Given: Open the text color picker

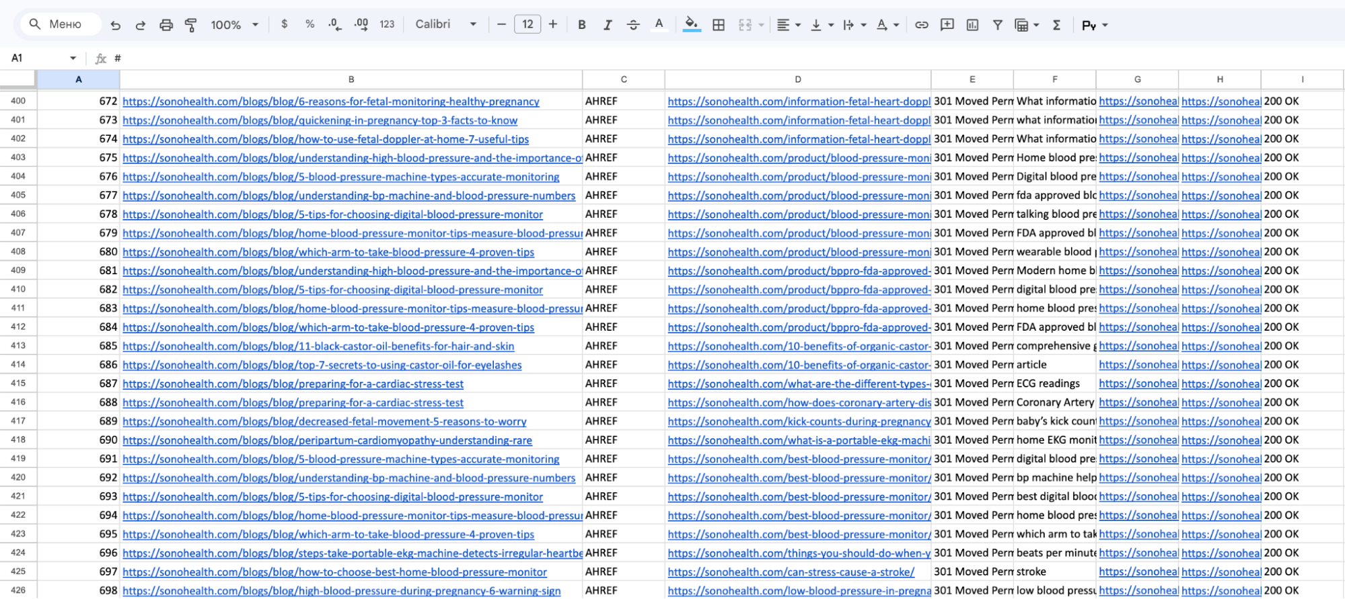Looking at the screenshot, I should 659,25.
